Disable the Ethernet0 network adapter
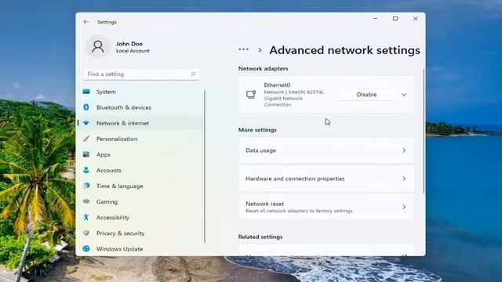 [x=366, y=94]
